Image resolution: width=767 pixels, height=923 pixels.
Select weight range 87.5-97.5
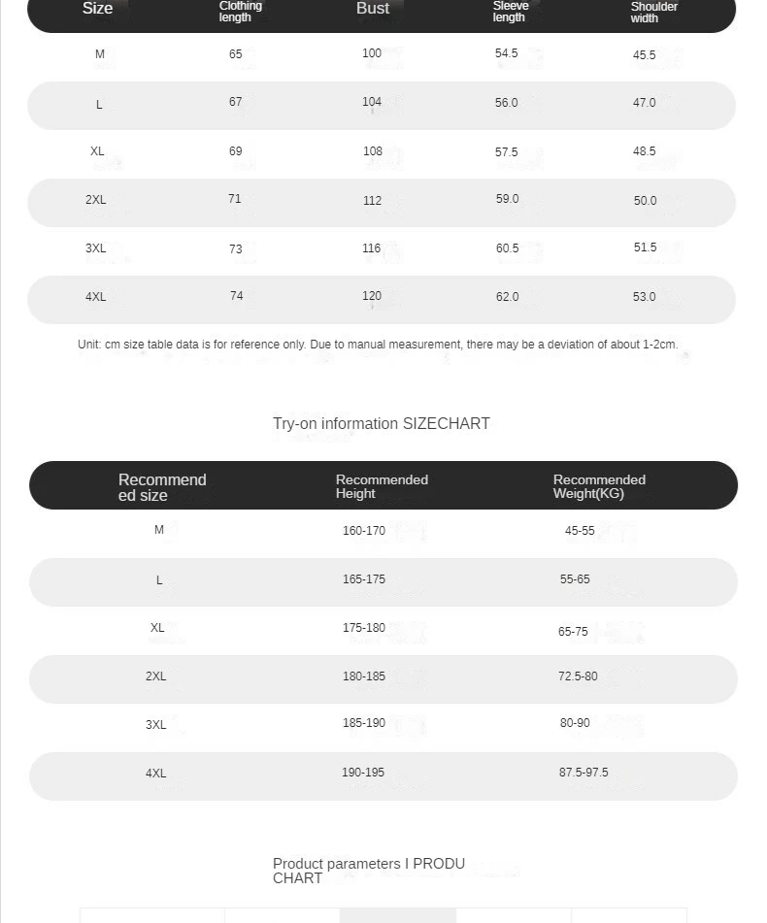pos(584,772)
